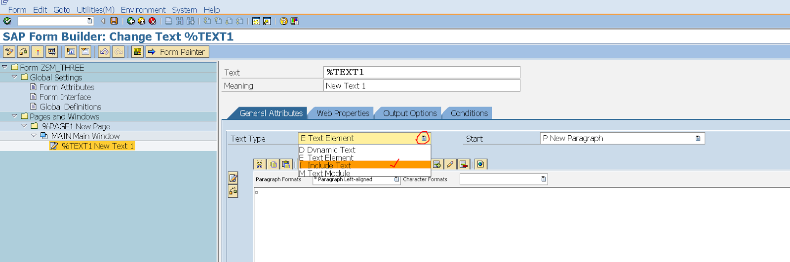Viewport: 790px width, 262px height.
Task: Click the Delete Field icon
Action: pyautogui.click(x=463, y=164)
